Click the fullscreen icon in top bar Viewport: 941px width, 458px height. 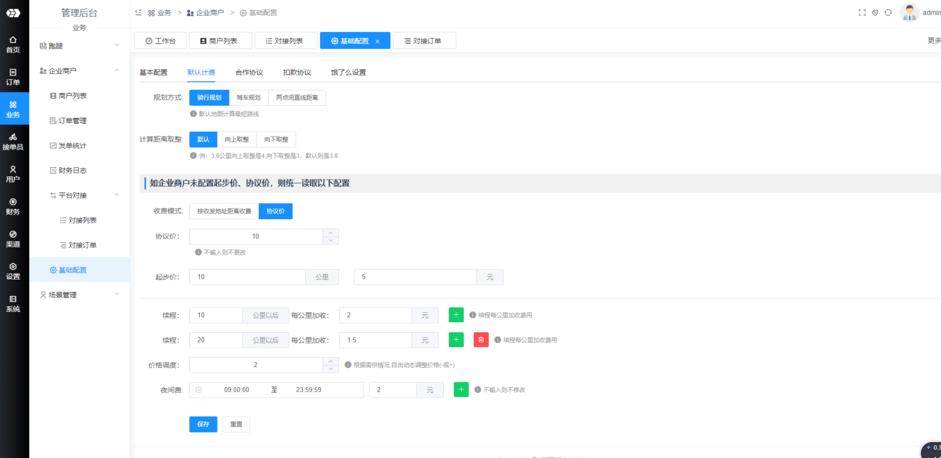862,13
